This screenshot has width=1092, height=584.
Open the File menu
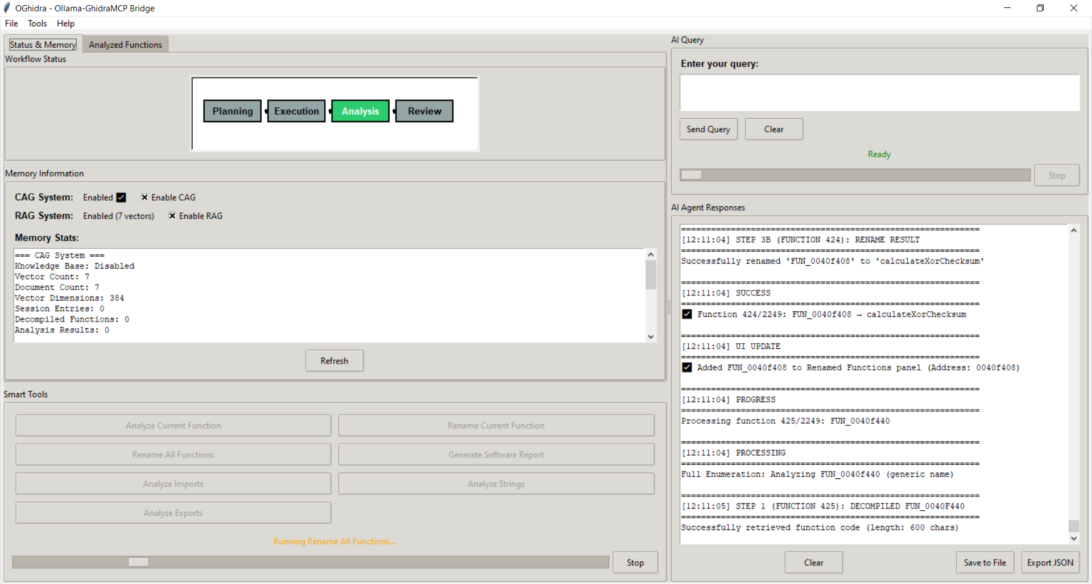coord(11,23)
